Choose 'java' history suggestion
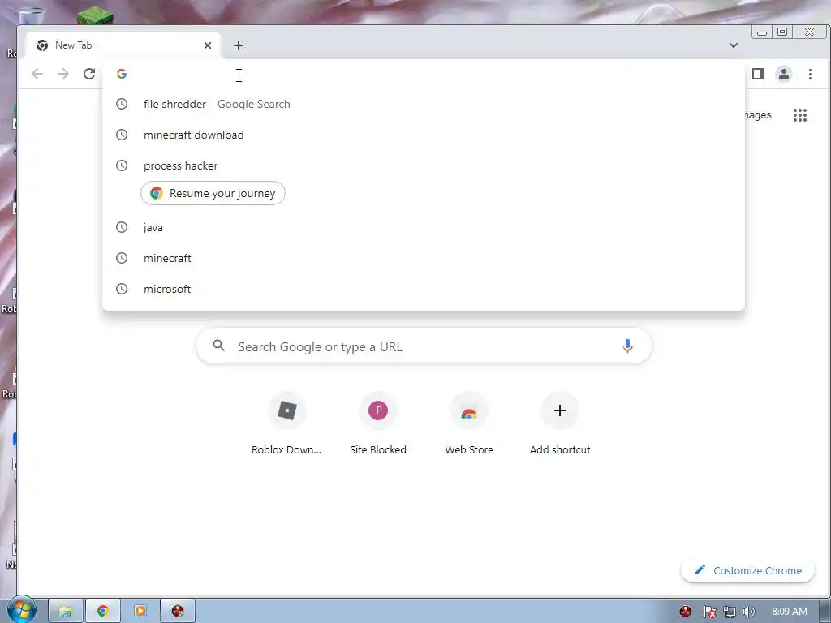 point(424,227)
